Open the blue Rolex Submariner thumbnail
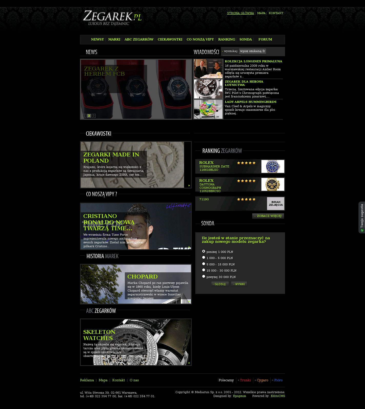The height and width of the screenshot is (409, 365). [273, 166]
